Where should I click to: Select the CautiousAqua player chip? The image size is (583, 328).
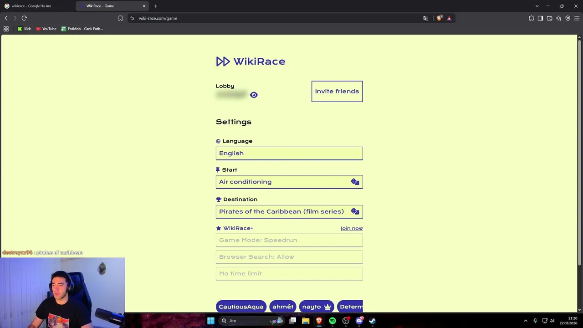(x=241, y=307)
